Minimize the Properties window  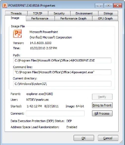tap(99, 6)
